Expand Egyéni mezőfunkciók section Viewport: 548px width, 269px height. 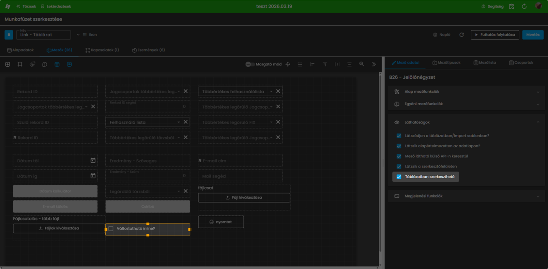point(466,104)
